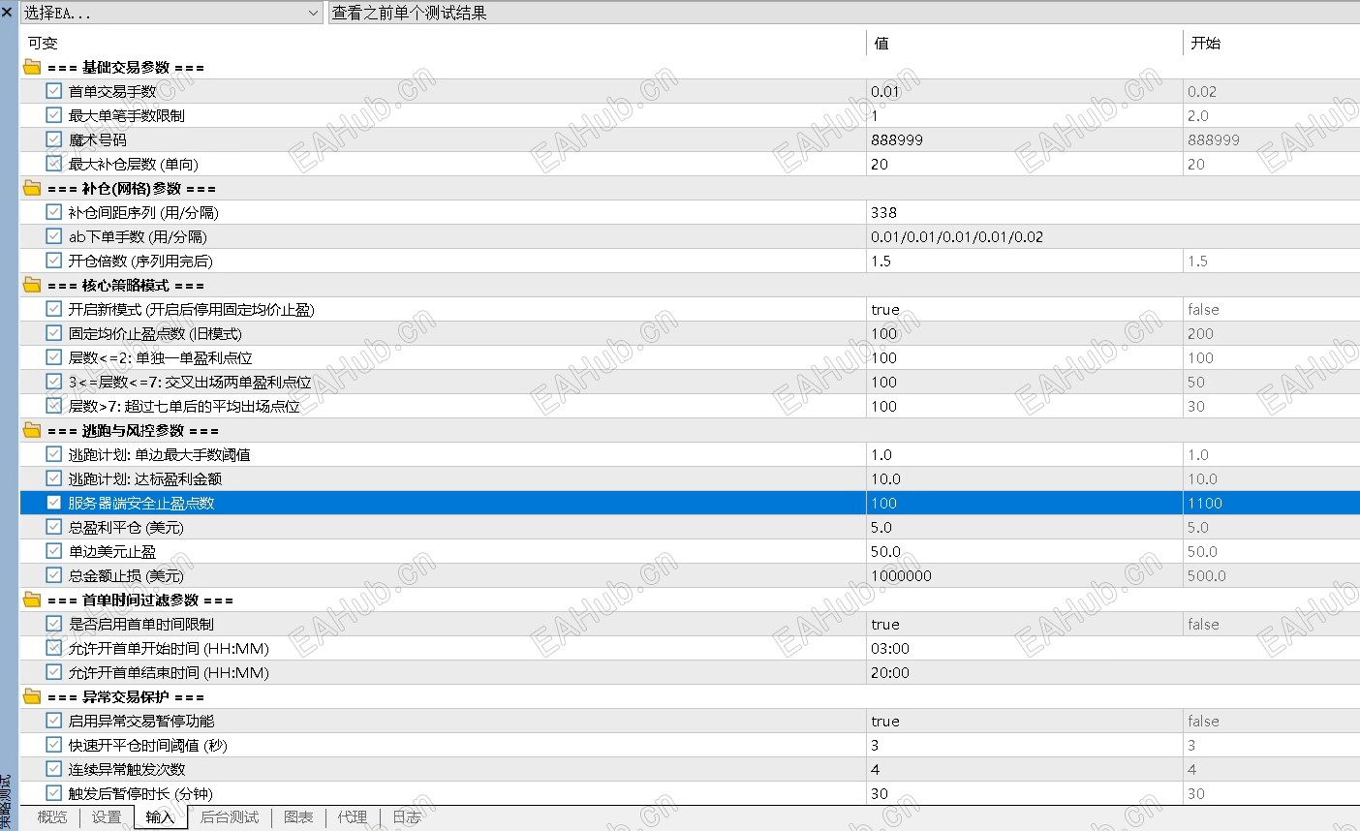
Task: Click the 服务器端安全止盈点数 start value 1100
Action: 1205,503
